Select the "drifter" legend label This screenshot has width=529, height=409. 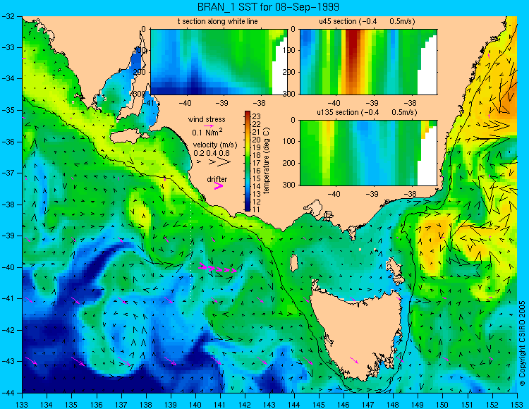[217, 179]
